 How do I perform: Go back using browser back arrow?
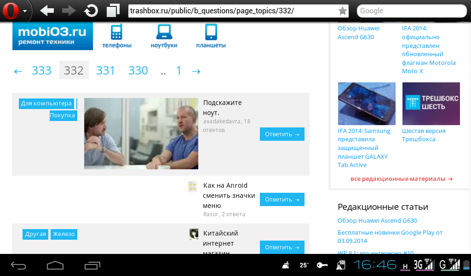coord(47,11)
